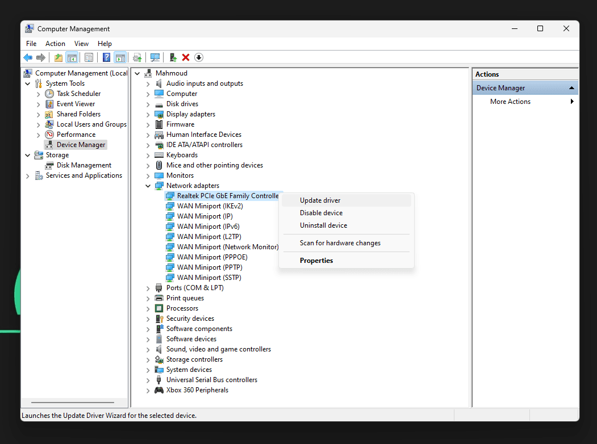Image resolution: width=597 pixels, height=444 pixels.
Task: Expand Services and Applications in left tree
Action: (28, 176)
